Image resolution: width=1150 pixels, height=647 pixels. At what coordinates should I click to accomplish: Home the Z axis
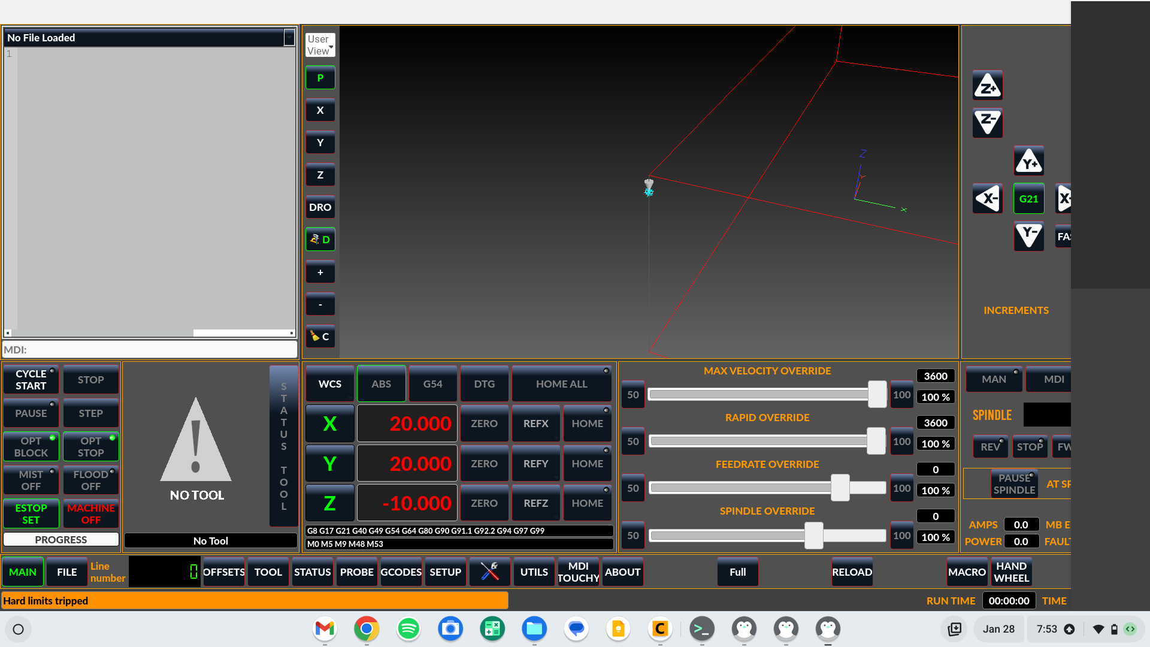tap(587, 503)
